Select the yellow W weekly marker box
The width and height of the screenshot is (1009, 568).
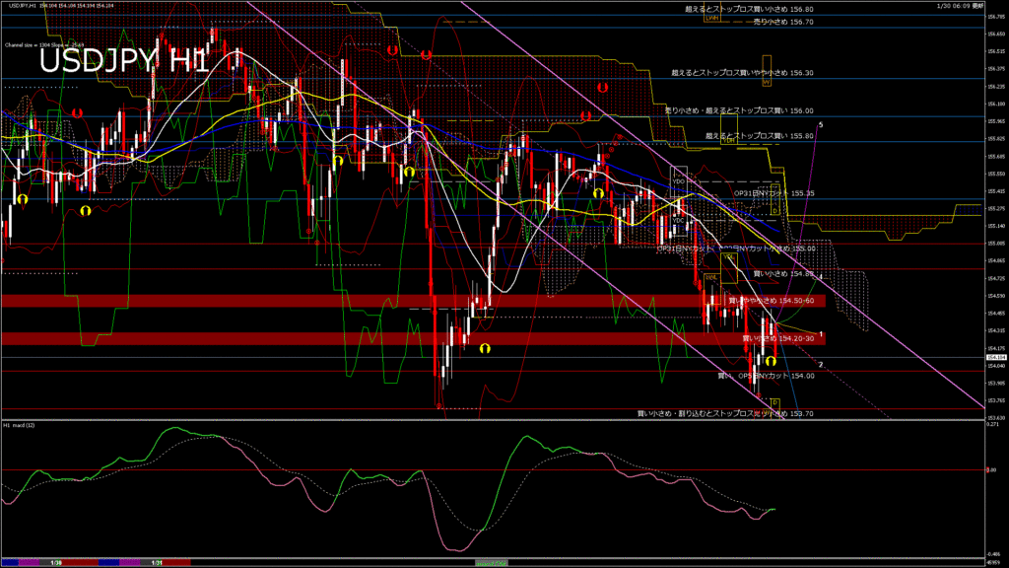tap(766, 83)
